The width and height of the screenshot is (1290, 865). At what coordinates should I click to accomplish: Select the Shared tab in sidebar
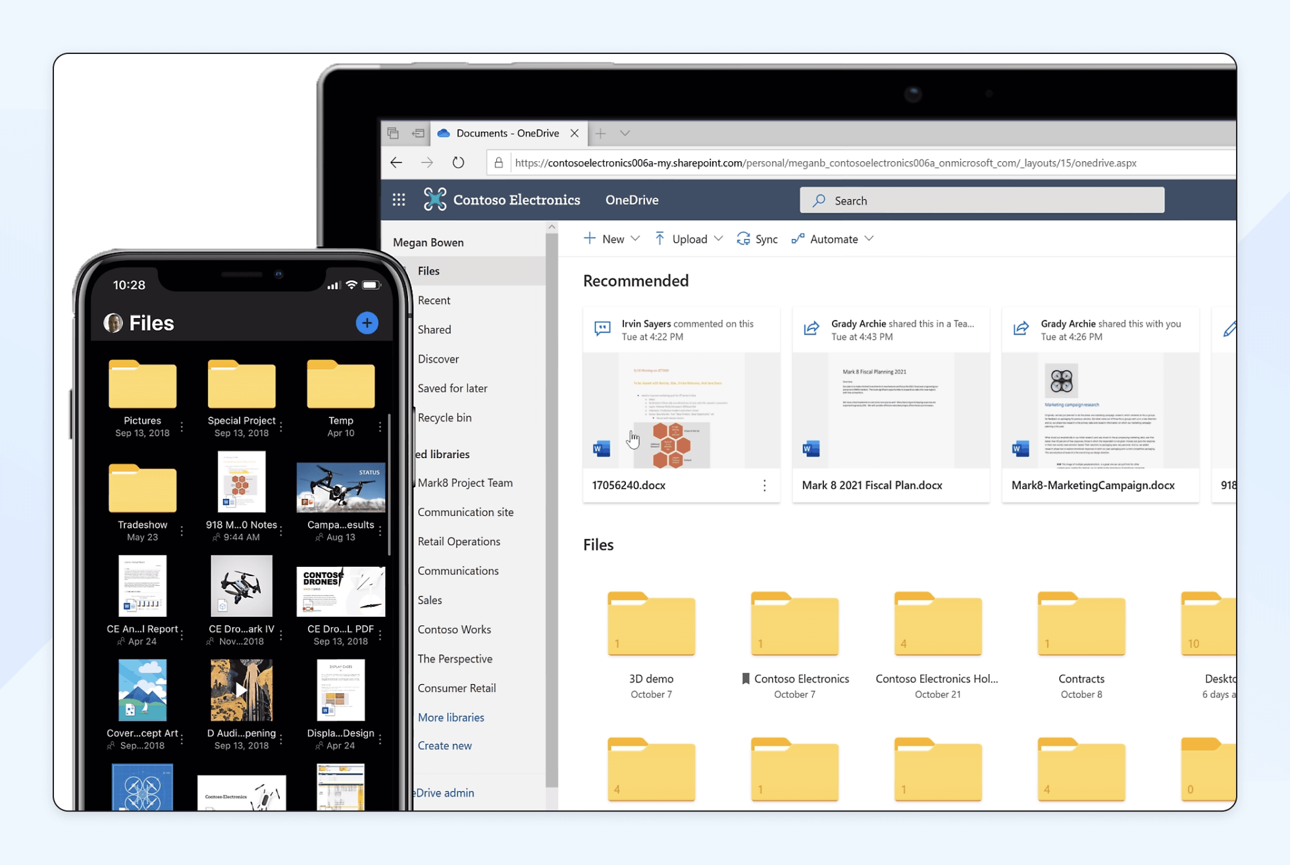pos(433,328)
